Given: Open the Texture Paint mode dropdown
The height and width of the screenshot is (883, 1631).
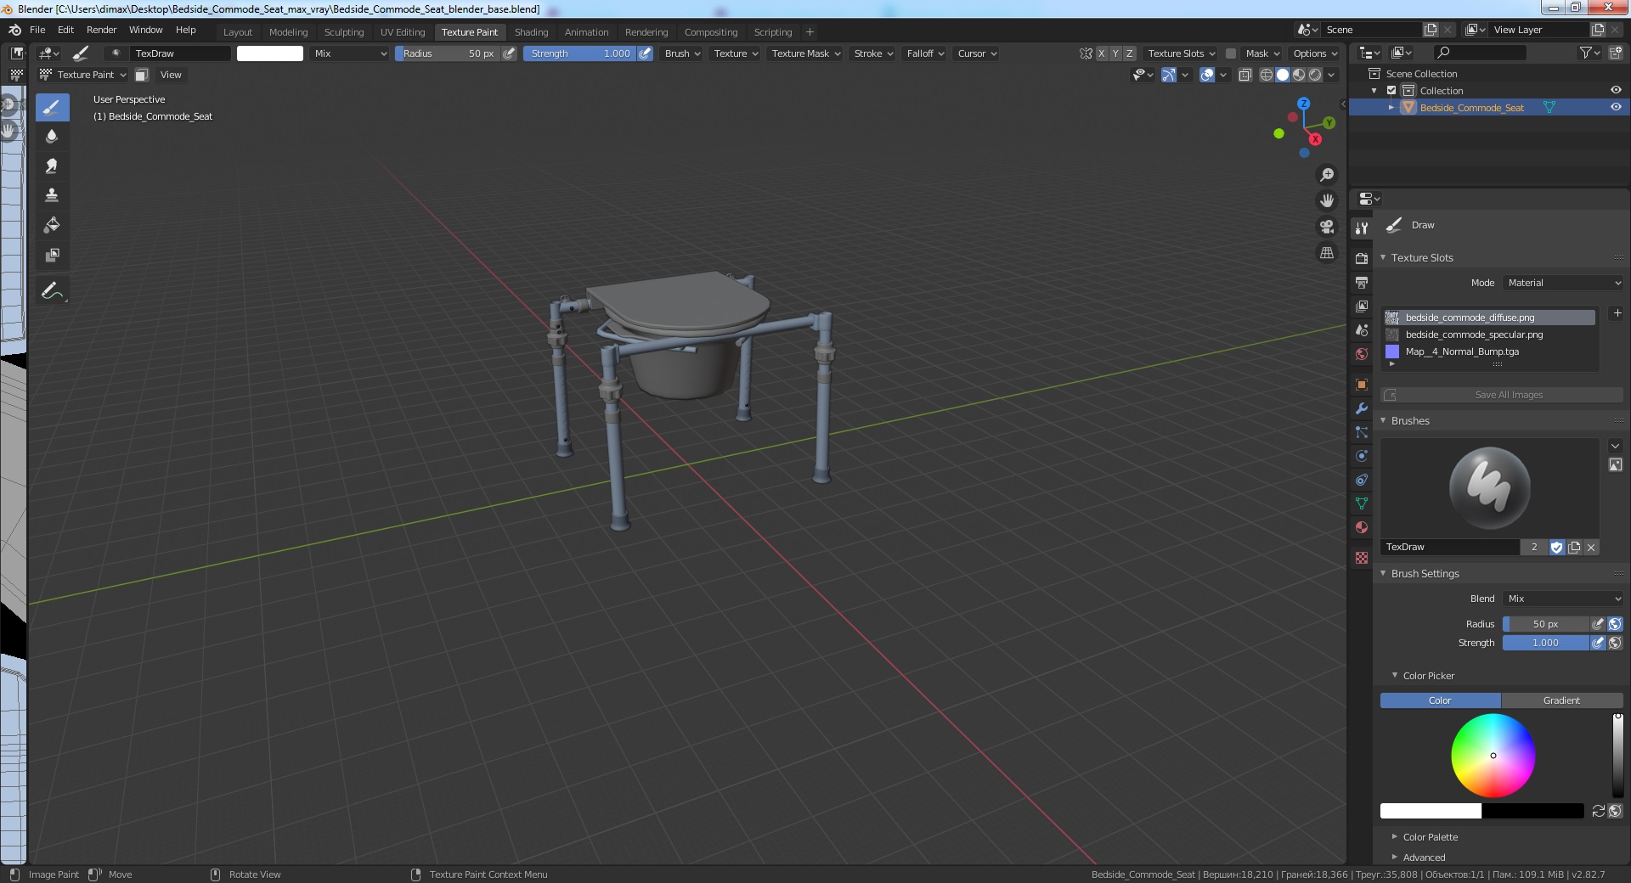Looking at the screenshot, I should pos(82,75).
